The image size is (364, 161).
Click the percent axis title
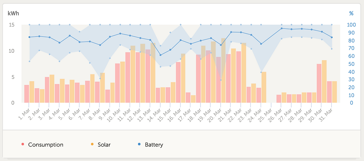point(351,13)
